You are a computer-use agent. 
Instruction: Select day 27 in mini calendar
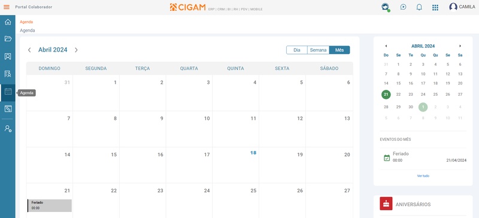point(460,95)
